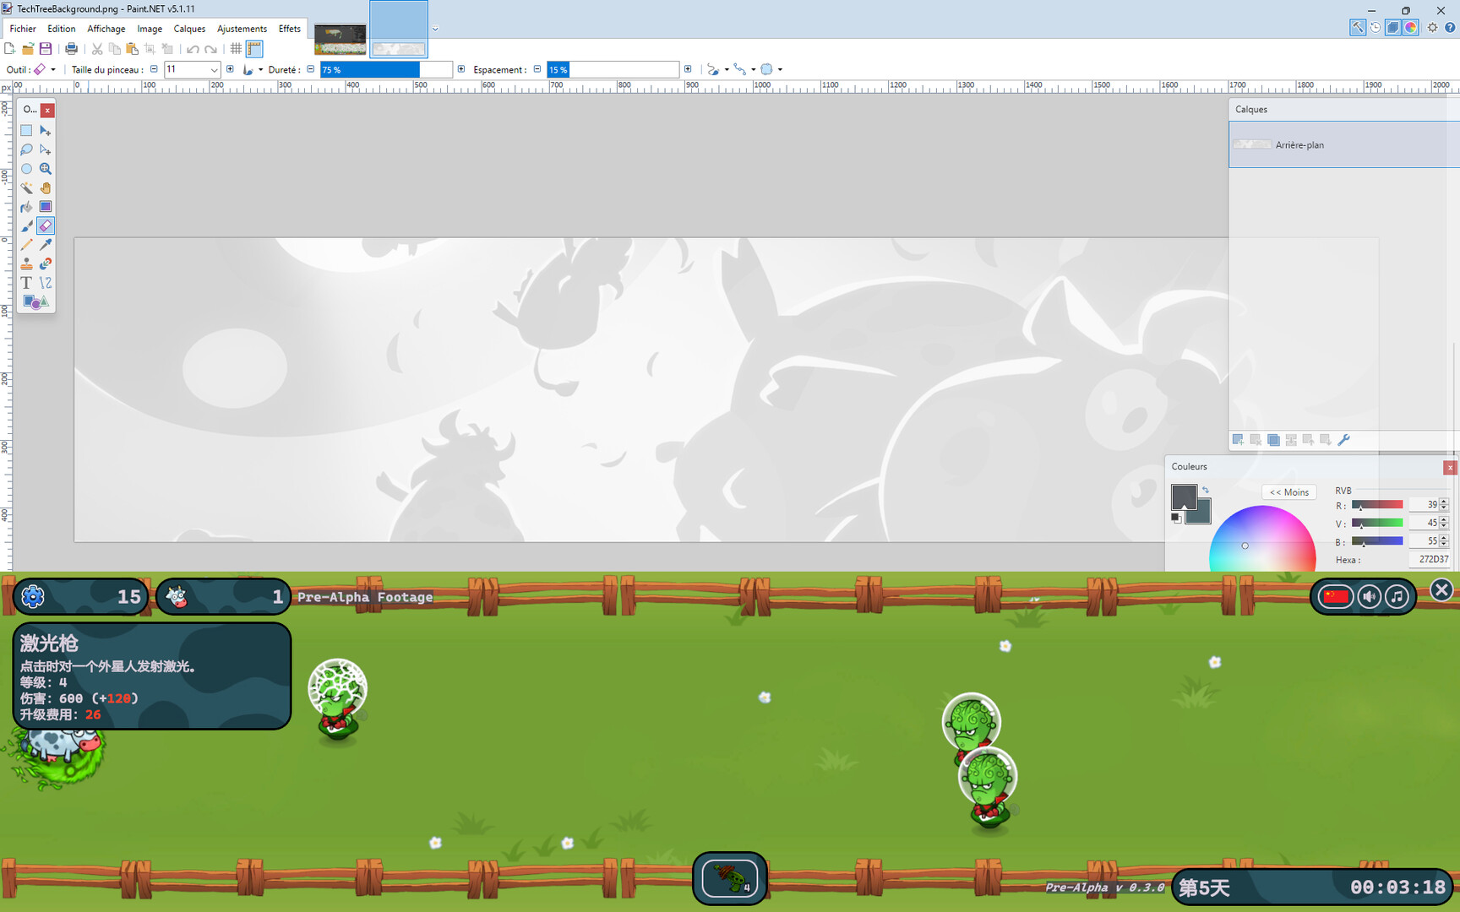Select the Recolor tool
The height and width of the screenshot is (912, 1460).
coord(46,263)
